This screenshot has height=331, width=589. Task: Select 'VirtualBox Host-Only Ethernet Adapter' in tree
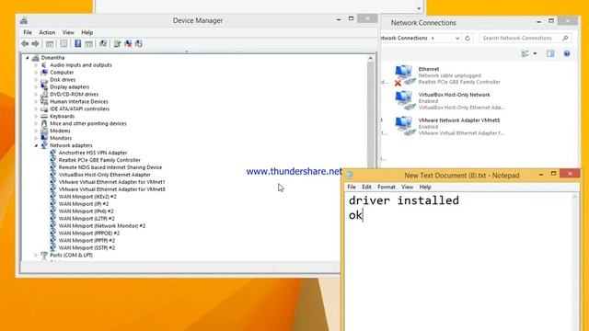pyautogui.click(x=104, y=175)
